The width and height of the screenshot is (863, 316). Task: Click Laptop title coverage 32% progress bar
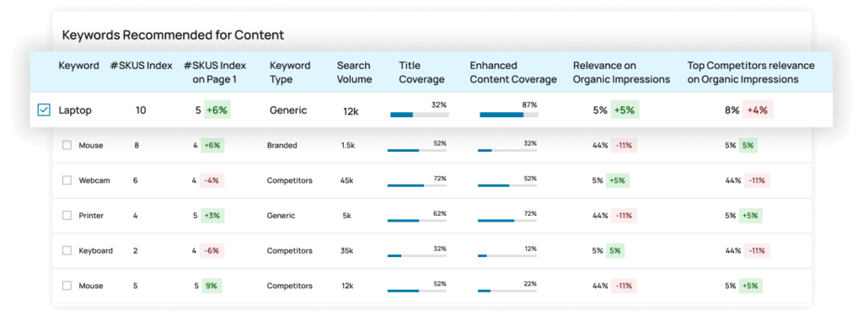pyautogui.click(x=420, y=115)
